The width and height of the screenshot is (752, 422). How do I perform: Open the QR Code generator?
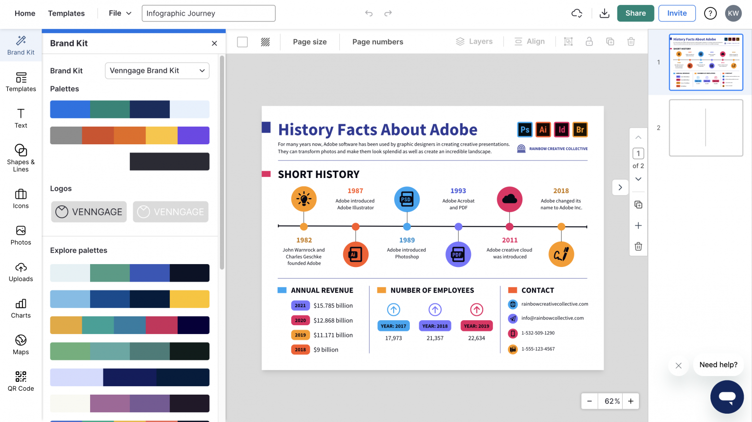(x=21, y=381)
